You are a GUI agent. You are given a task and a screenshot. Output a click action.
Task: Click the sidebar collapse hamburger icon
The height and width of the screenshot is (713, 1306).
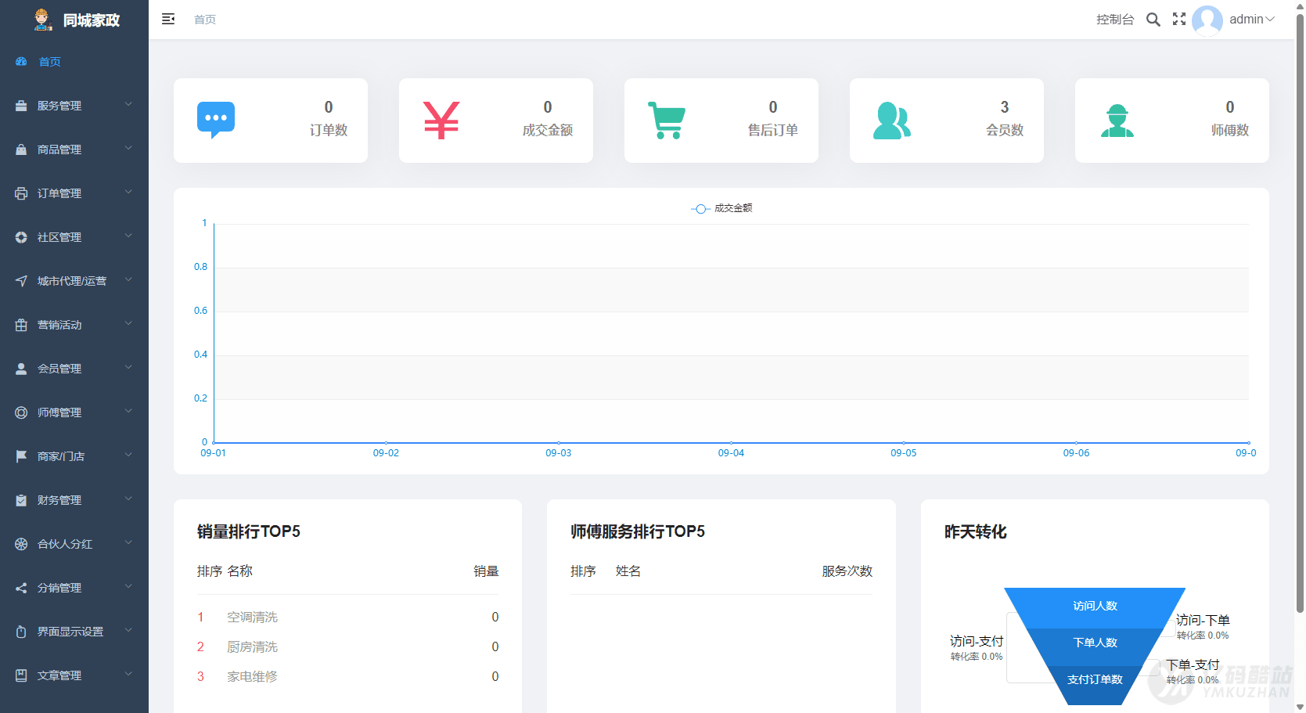168,19
